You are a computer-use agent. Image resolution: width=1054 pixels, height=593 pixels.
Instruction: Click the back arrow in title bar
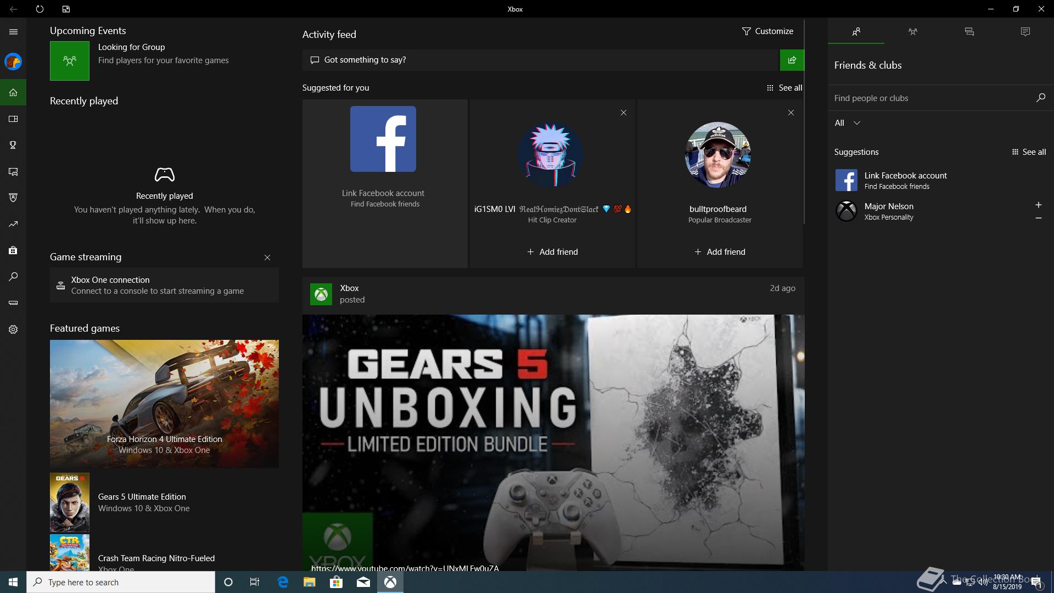(x=13, y=9)
